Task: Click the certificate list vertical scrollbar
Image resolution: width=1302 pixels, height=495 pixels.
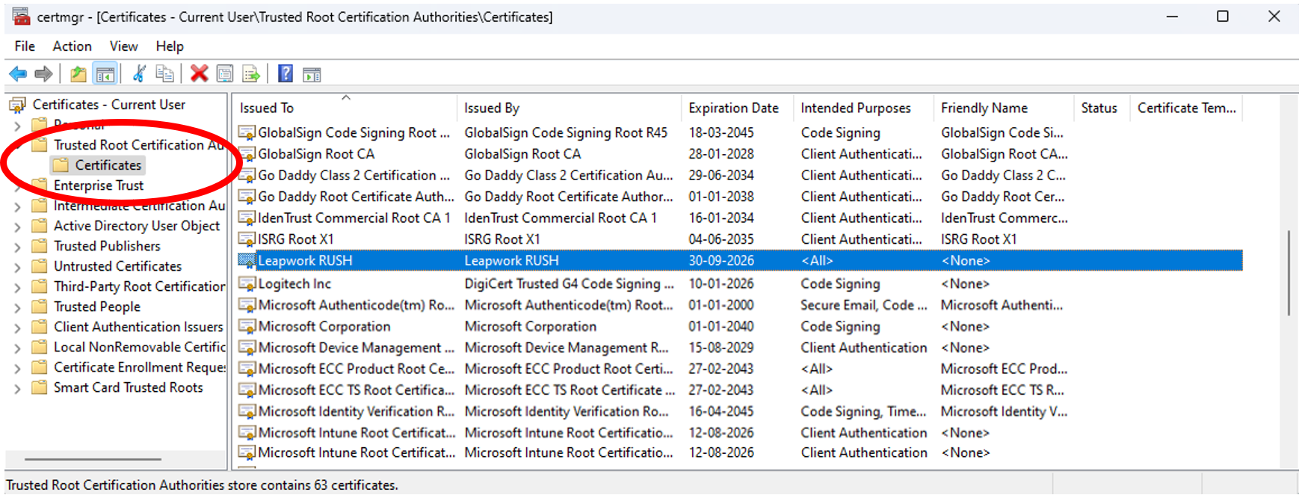Action: click(x=1288, y=273)
